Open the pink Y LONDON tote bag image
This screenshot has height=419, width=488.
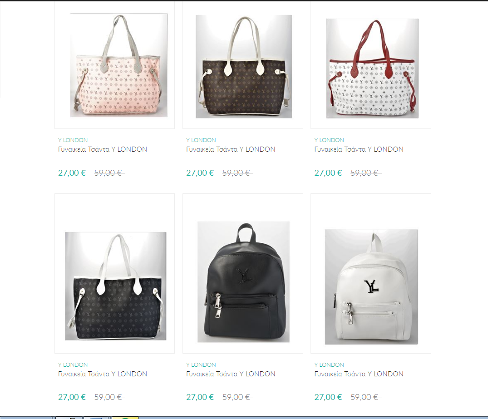[118, 65]
